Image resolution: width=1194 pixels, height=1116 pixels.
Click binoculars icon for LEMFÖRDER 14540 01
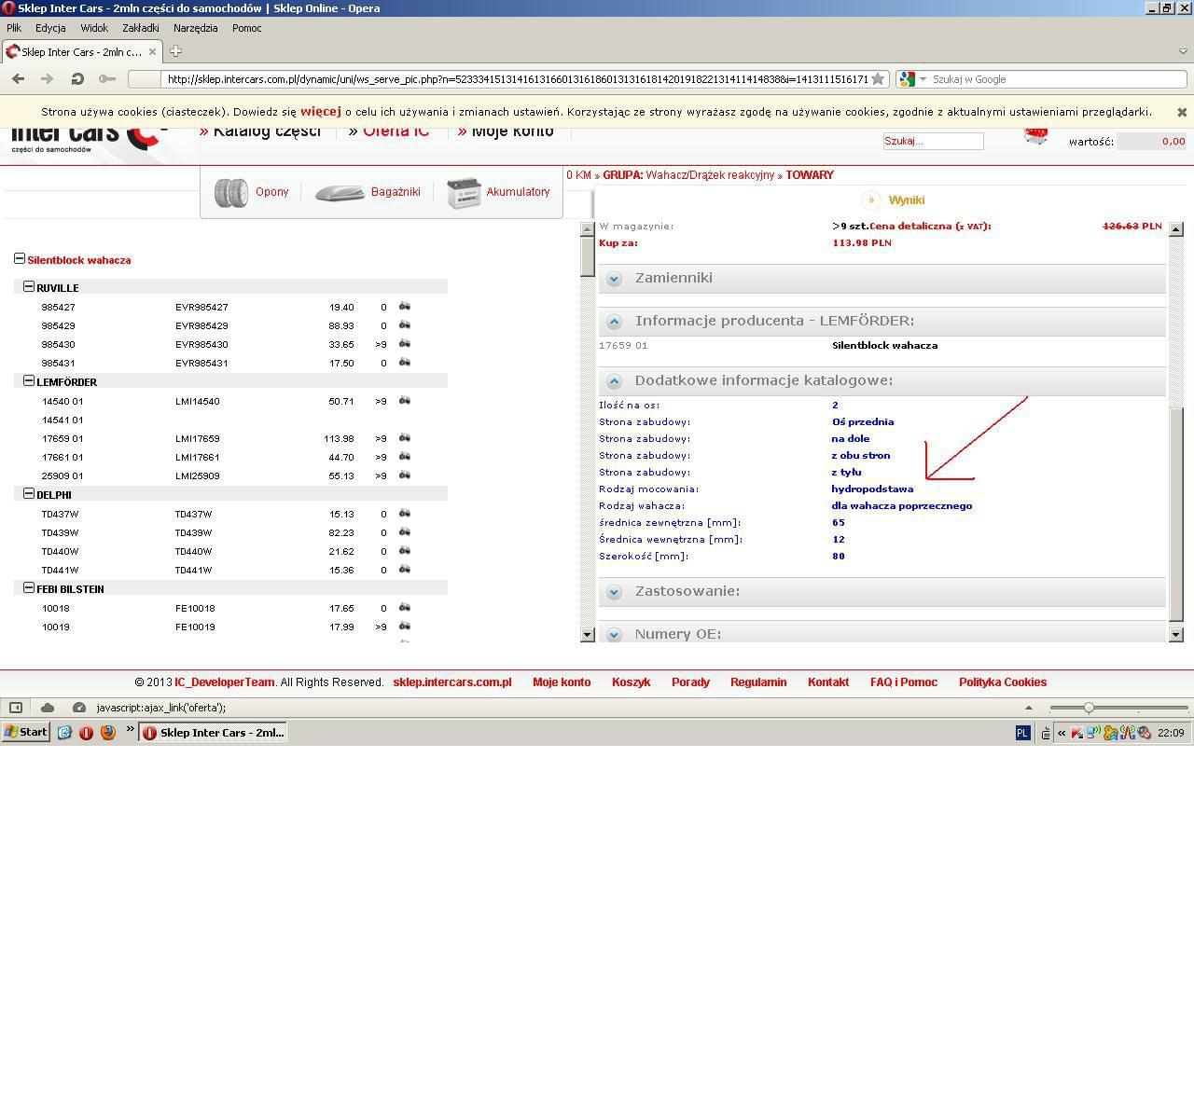pyautogui.click(x=405, y=401)
